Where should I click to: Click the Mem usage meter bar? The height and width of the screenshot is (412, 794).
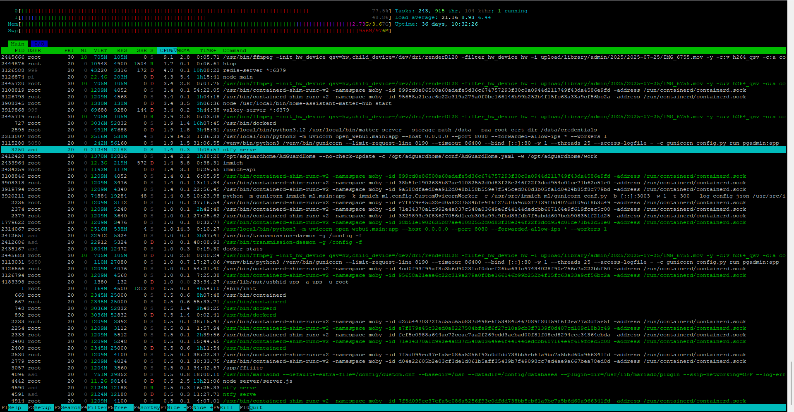(200, 24)
